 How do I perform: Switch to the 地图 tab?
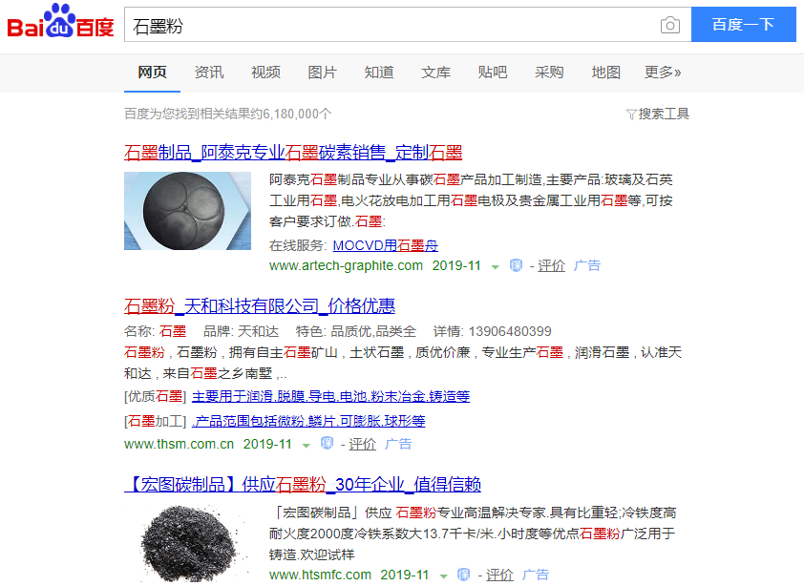pyautogui.click(x=605, y=73)
